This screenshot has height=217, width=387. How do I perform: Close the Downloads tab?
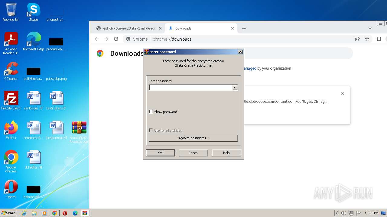[233, 28]
